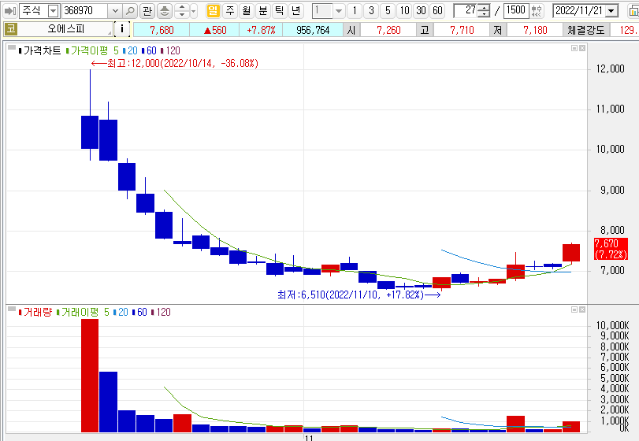Close the price chart pane
Image resolution: width=639 pixels, height=441 pixels.
pyautogui.click(x=582, y=48)
